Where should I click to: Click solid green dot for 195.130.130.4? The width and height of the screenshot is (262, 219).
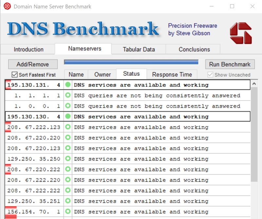tap(68, 117)
